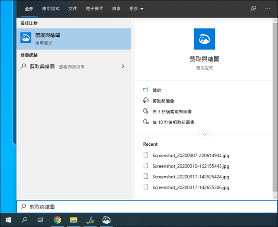Open Screenshot_20200310-162155443.jpg
Screen dimensions: 278x227
point(191,166)
